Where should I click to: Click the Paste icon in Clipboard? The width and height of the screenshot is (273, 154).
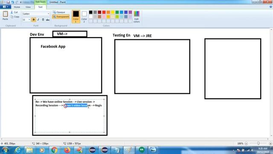tap(5, 15)
